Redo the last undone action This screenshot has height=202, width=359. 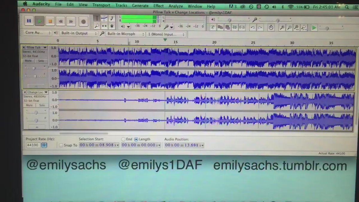(x=260, y=27)
